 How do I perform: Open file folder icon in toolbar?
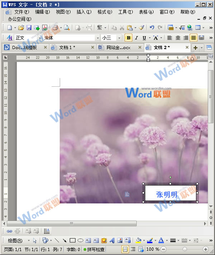pyautogui.click(x=21, y=28)
